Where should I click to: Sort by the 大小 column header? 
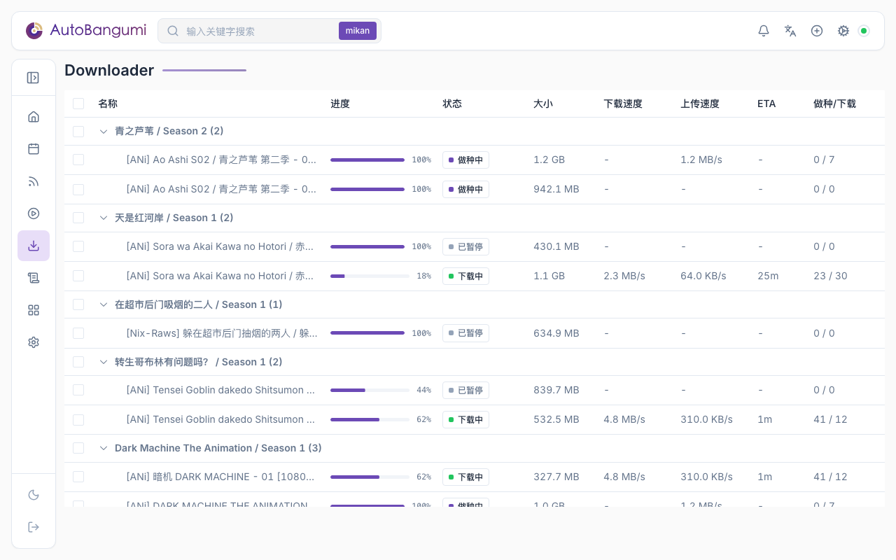543,104
